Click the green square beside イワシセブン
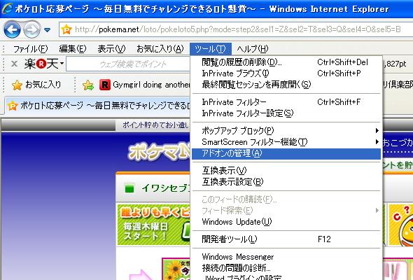413x280 pixels. point(129,188)
